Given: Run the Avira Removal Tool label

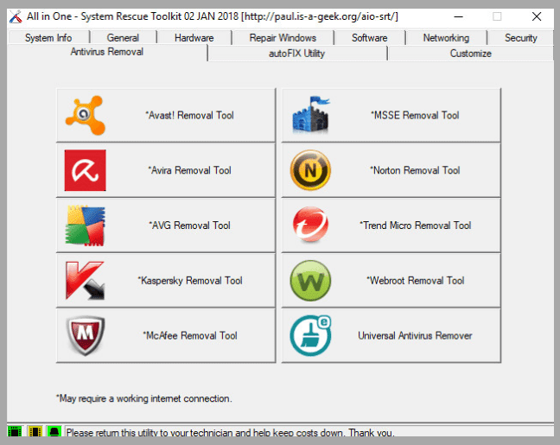Looking at the screenshot, I should [189, 170].
